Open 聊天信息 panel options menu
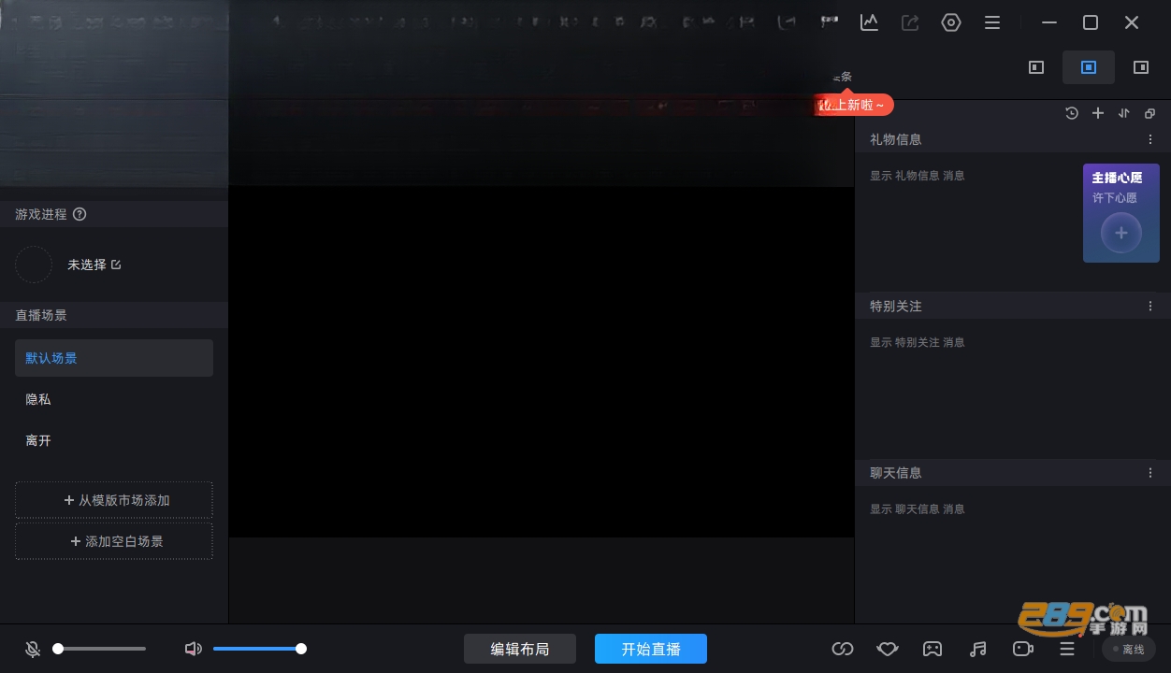The height and width of the screenshot is (673, 1171). (1150, 473)
